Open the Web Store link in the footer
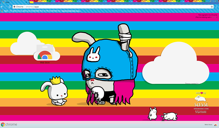Screen dimensions: 219x128 point(211,125)
